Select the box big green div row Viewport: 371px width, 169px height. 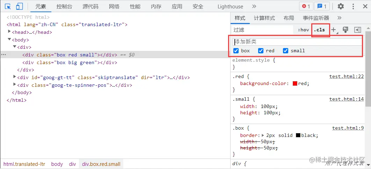(70, 63)
